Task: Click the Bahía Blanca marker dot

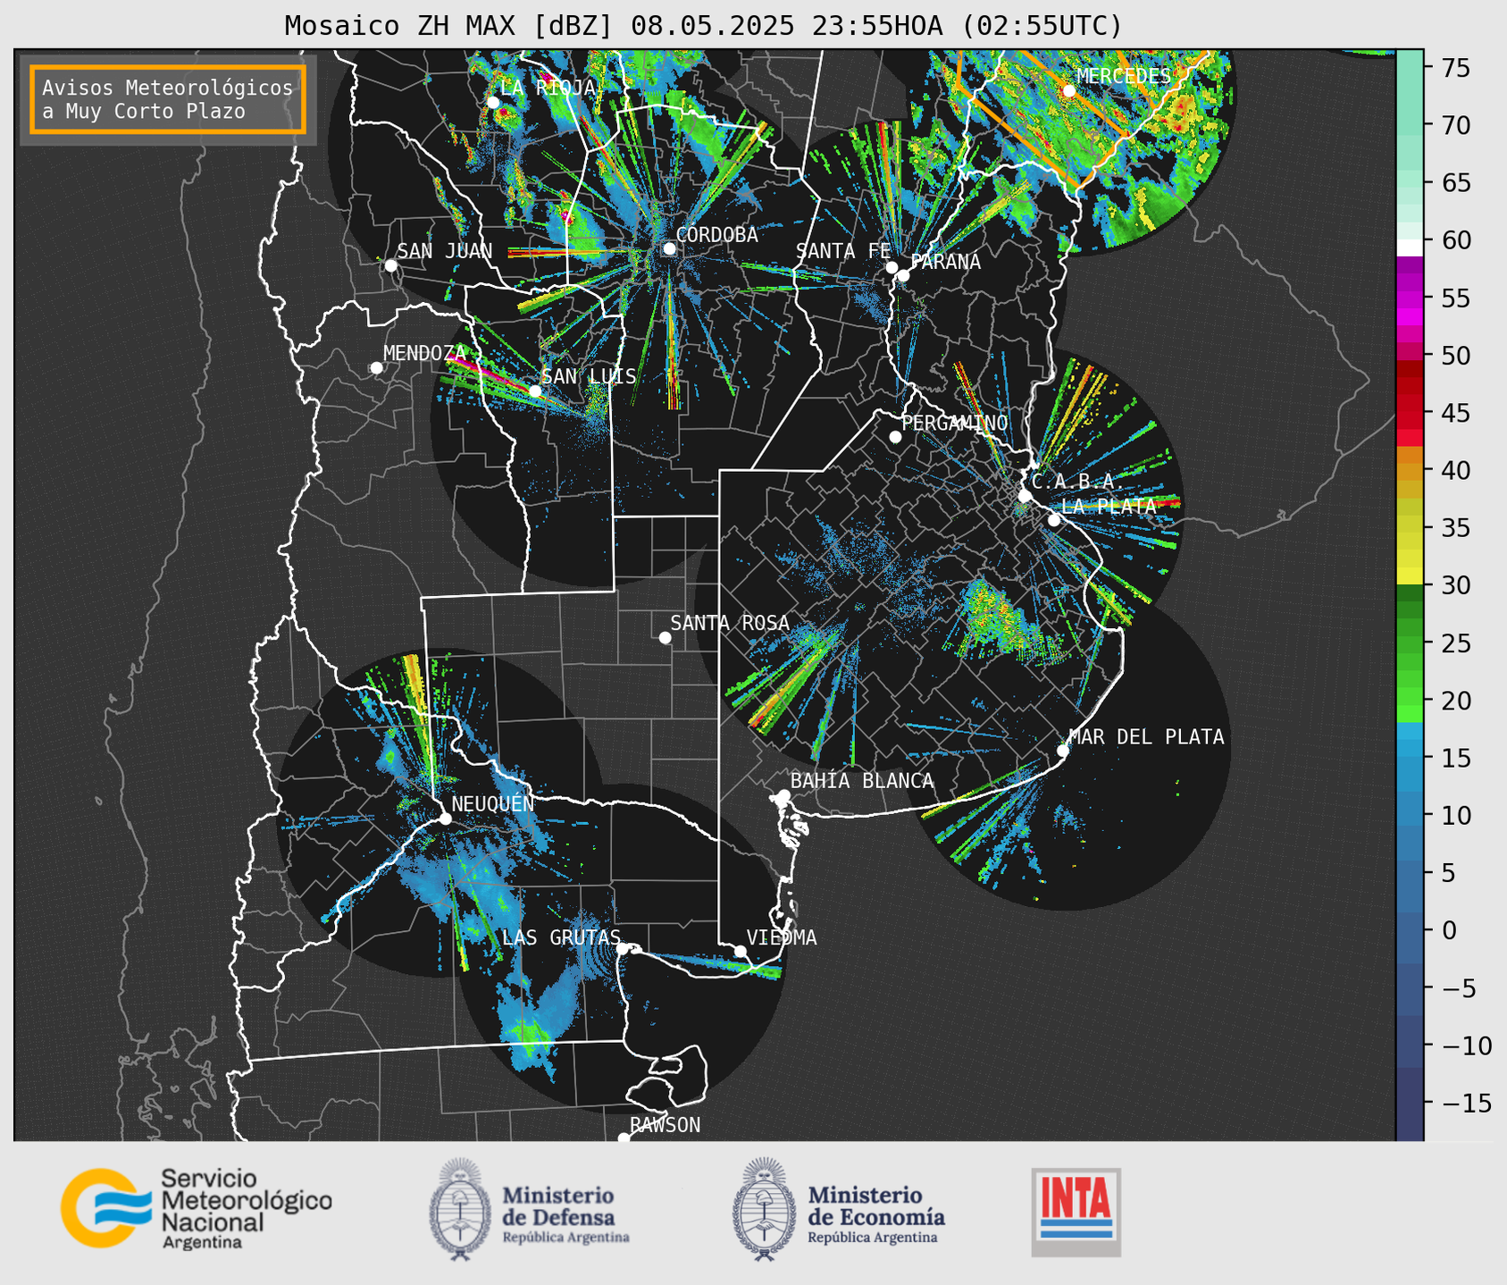Action: pos(783,795)
